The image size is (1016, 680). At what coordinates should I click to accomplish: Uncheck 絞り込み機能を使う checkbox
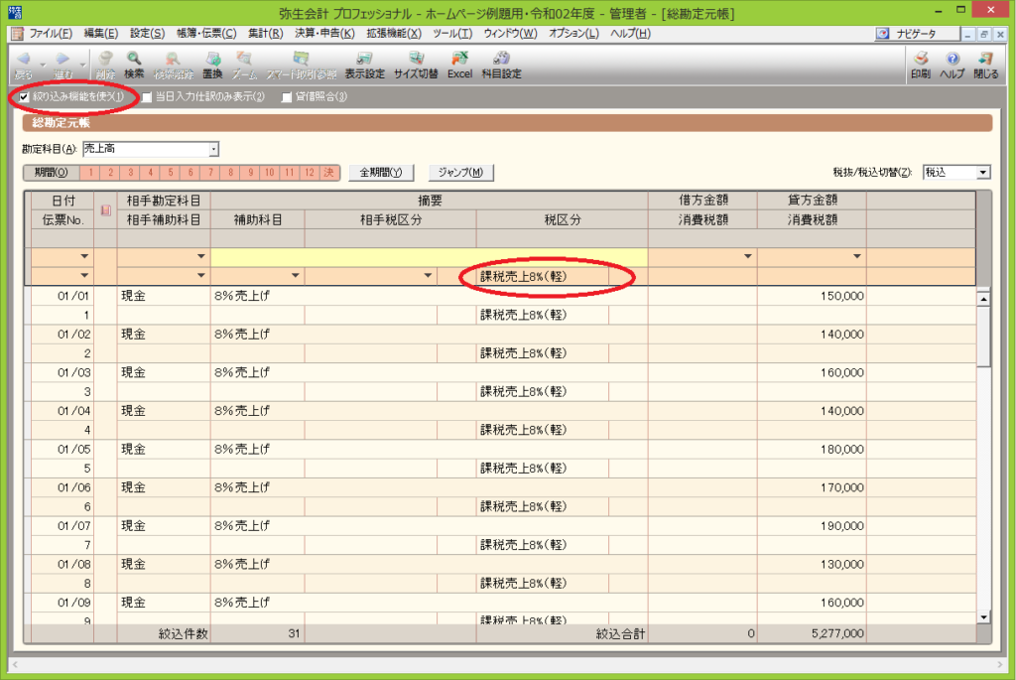[x=25, y=97]
